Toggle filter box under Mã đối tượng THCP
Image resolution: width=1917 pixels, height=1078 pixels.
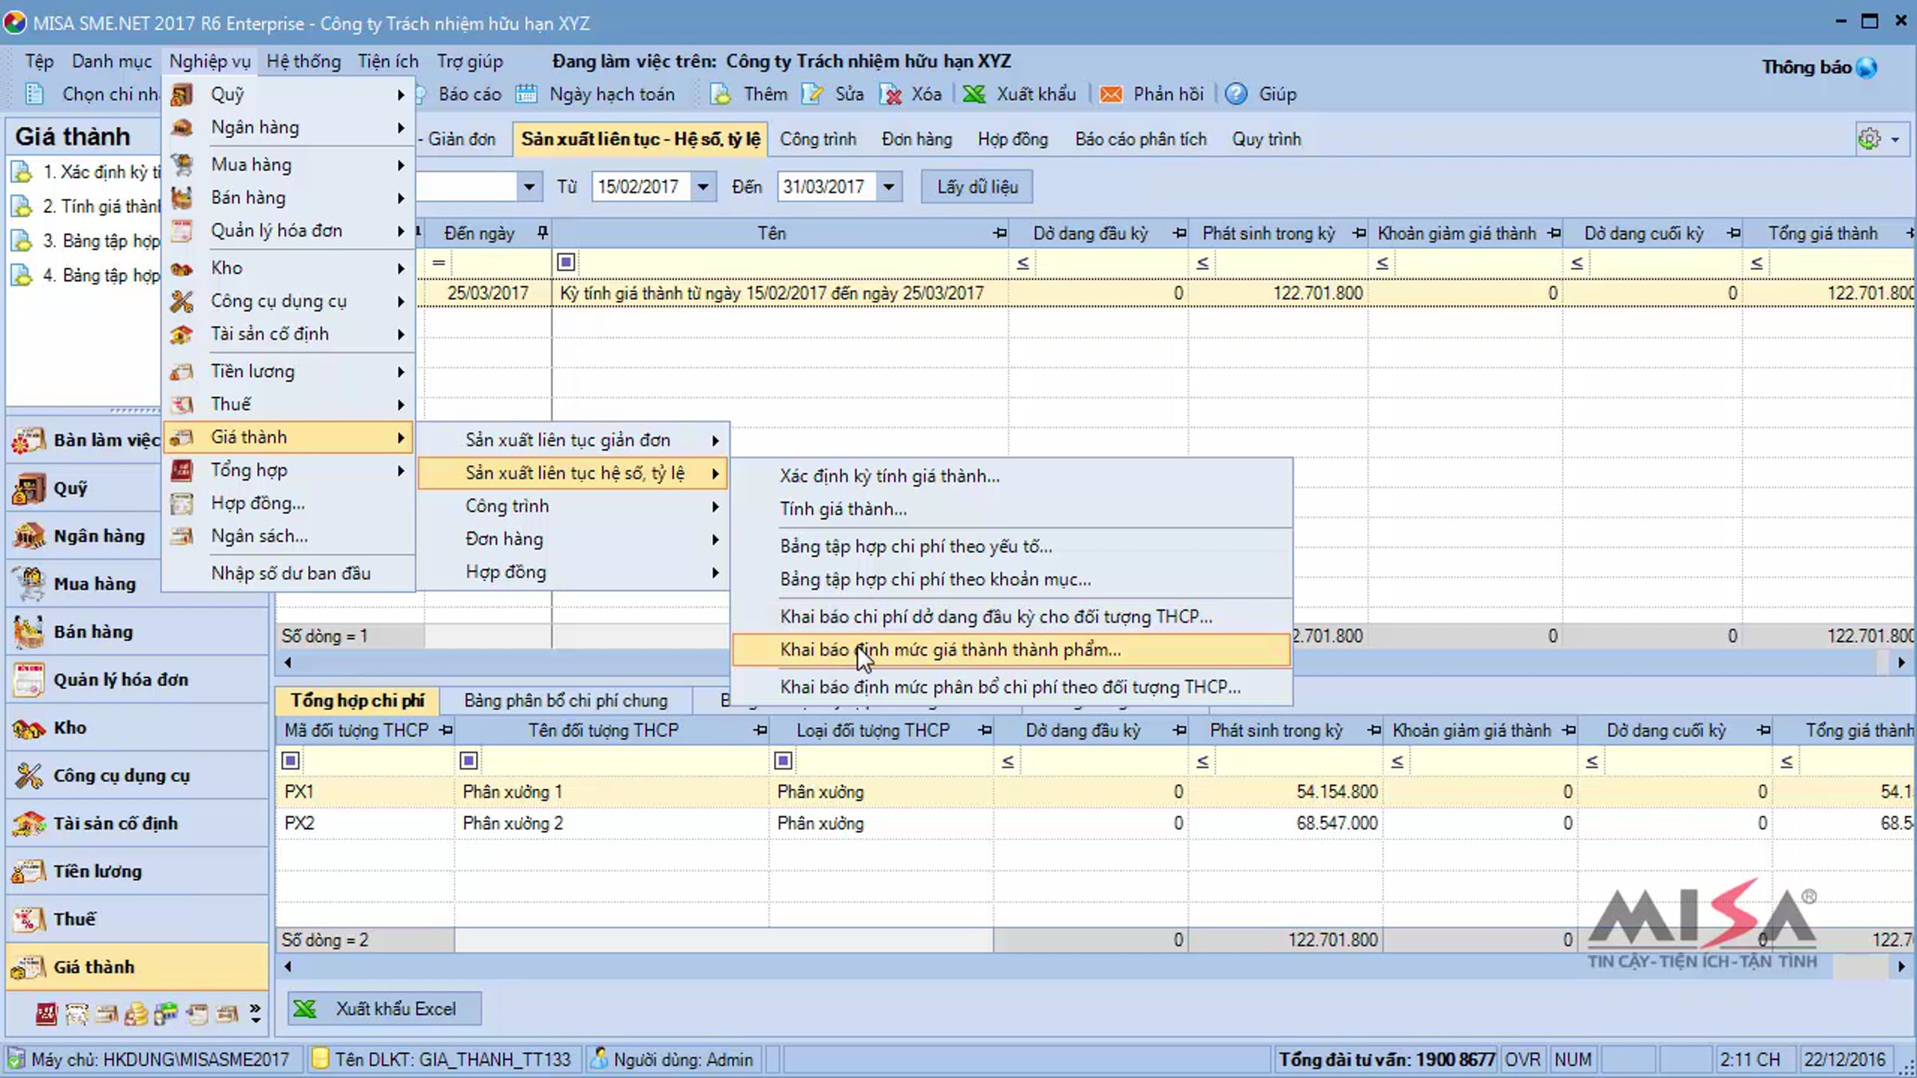[x=291, y=760]
